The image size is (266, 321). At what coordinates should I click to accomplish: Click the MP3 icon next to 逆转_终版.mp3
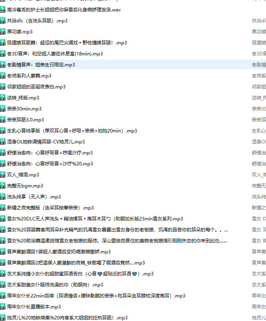(x=3, y=98)
